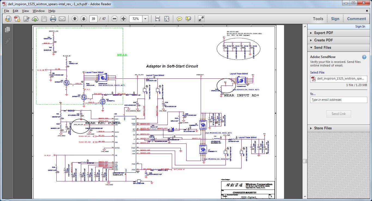Click the email envelope icon

(x=62, y=19)
